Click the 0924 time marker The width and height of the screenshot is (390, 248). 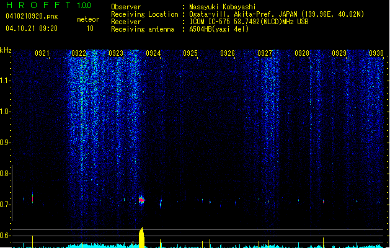click(153, 53)
